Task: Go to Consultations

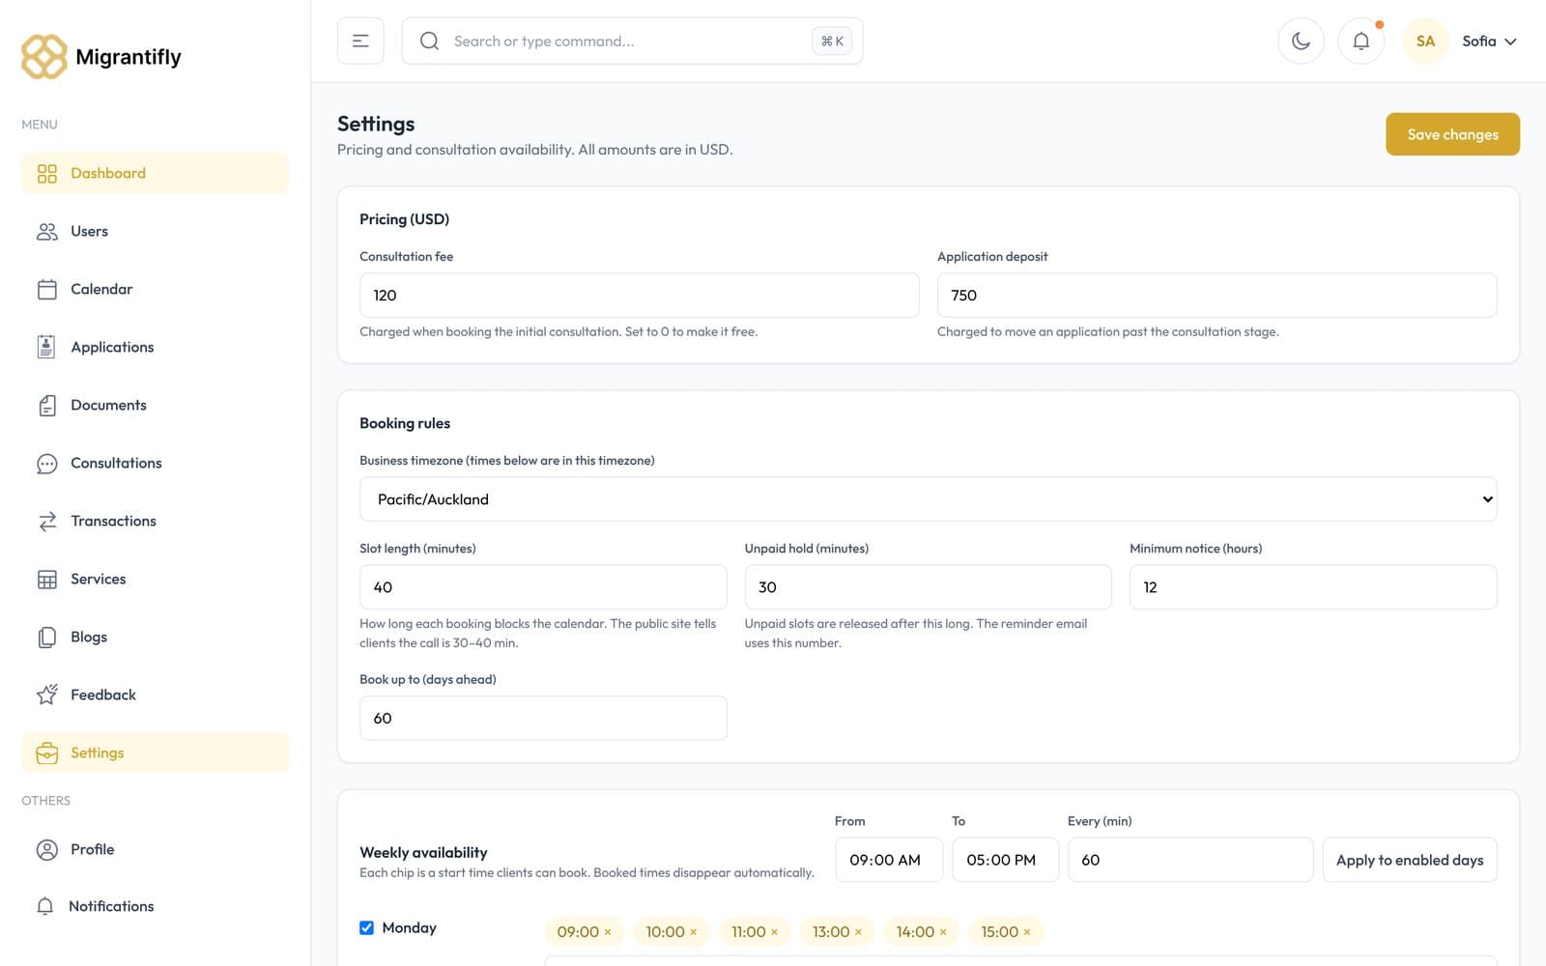Action: tap(155, 463)
